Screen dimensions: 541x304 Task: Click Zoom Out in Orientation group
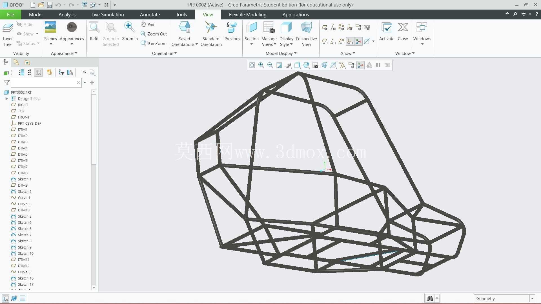pos(154,34)
